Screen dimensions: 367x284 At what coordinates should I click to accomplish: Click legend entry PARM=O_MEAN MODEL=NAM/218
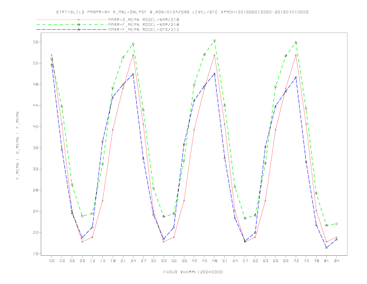(144, 19)
